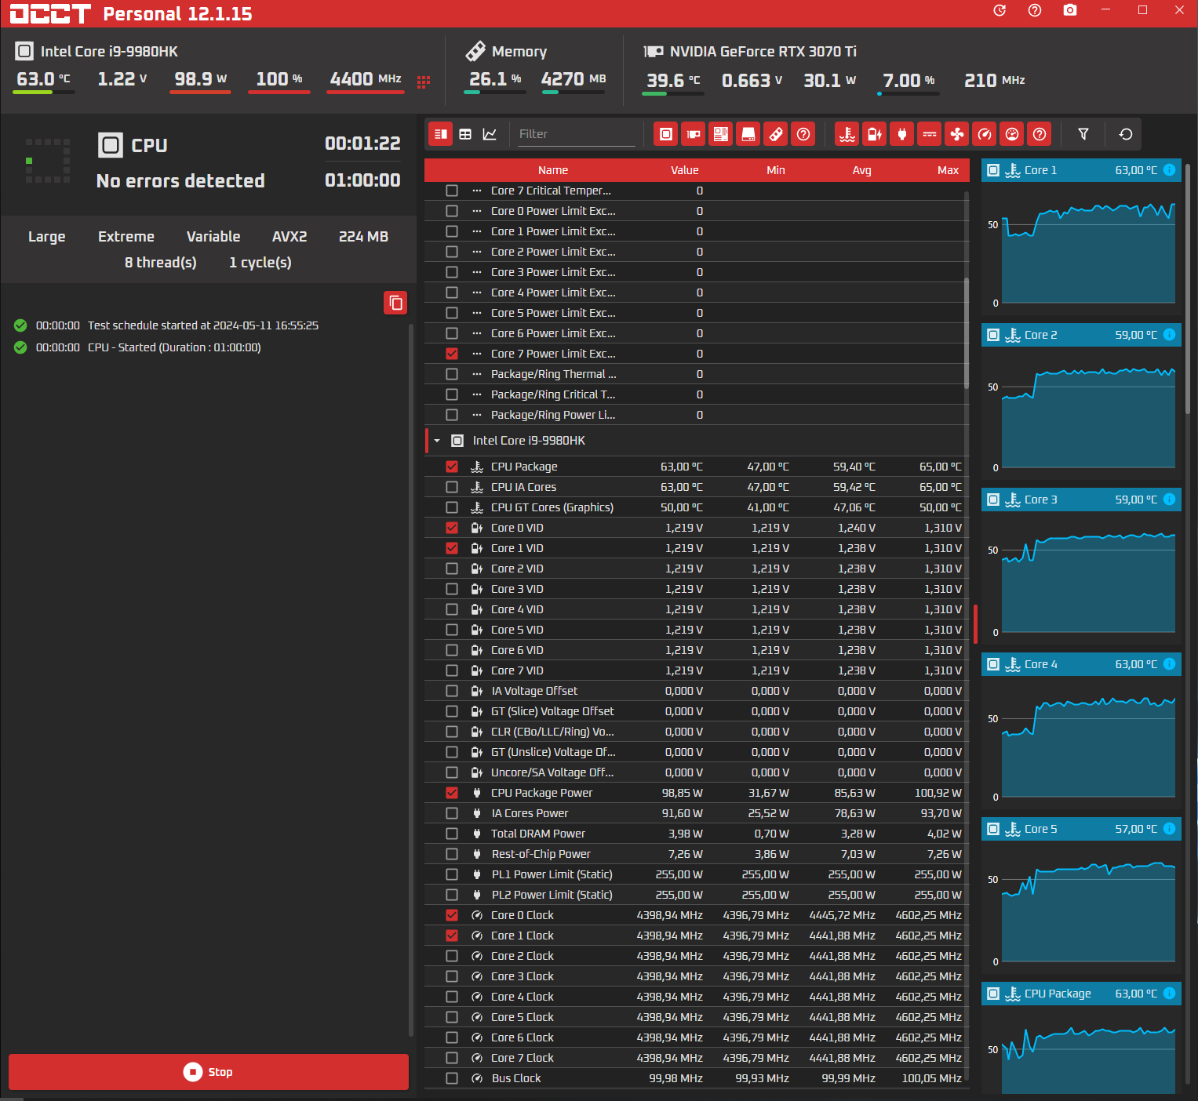Switch to the table-only view icon
Viewport: 1198px width, 1101px height.
(465, 134)
